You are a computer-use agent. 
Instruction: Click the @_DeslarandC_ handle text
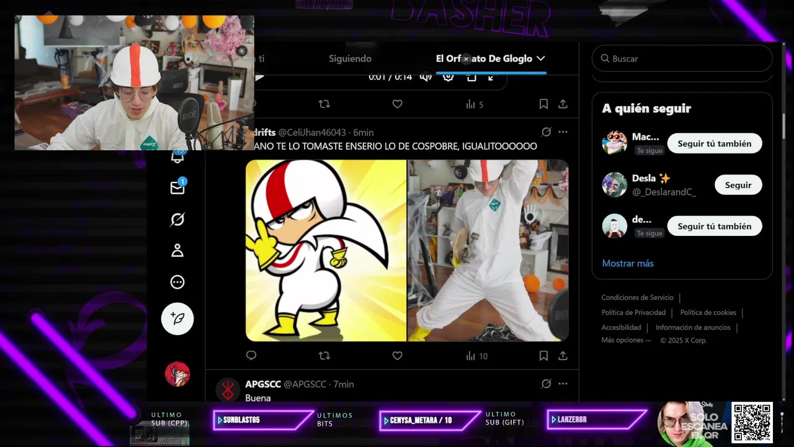click(x=664, y=192)
